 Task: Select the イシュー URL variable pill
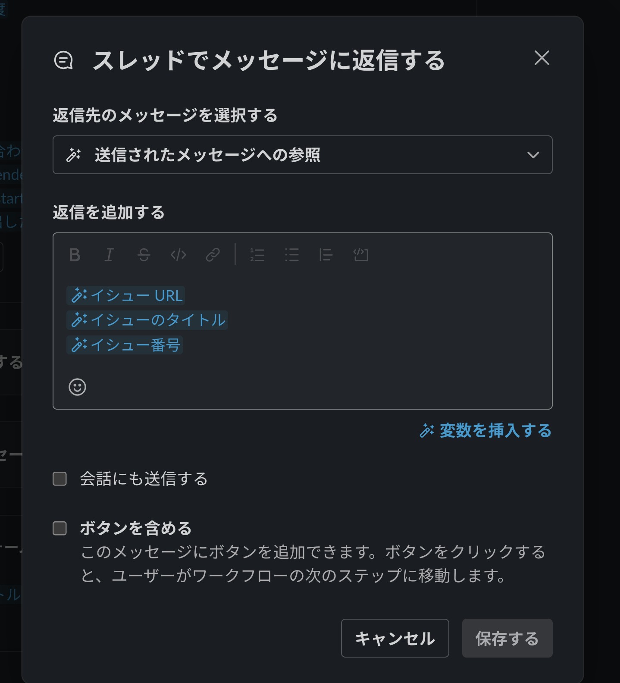point(126,296)
